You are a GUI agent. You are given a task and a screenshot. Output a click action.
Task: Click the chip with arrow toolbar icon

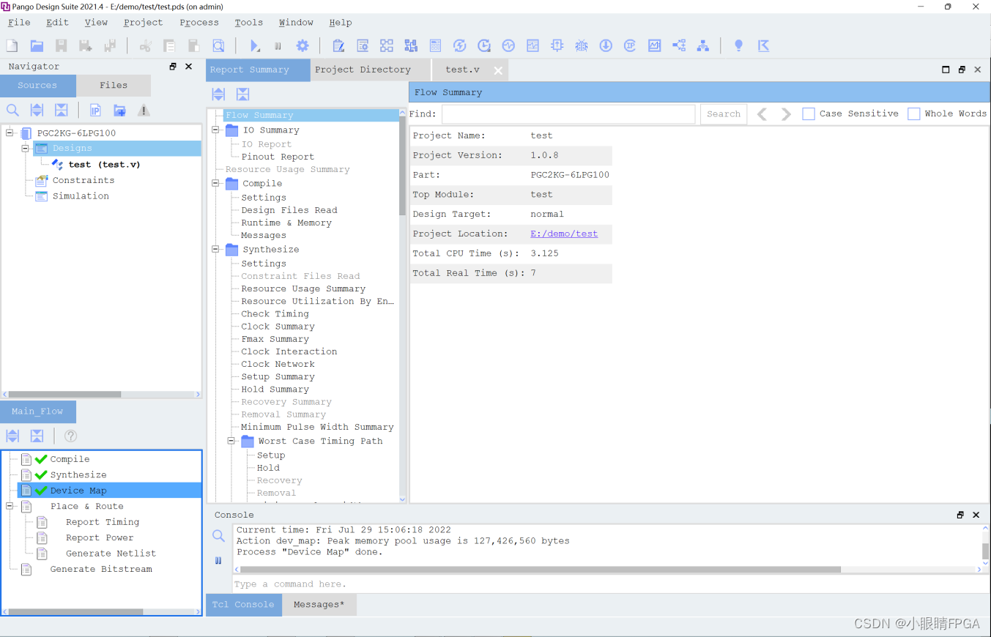[557, 45]
